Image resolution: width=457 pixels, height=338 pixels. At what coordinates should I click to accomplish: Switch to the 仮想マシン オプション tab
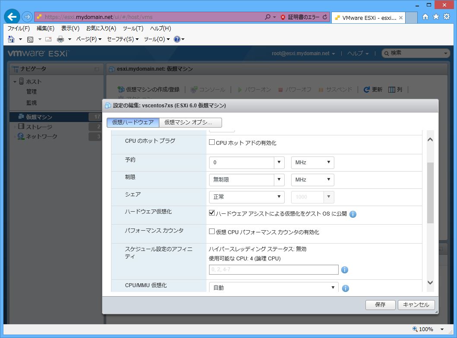[x=190, y=122]
